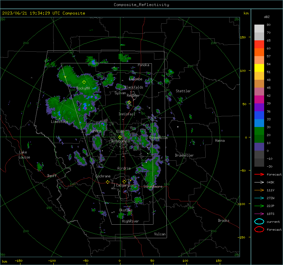
Task: Select the light gray 80–70 dBZ swatch
Action: 259,28
